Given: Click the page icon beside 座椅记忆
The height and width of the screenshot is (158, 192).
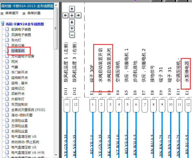Looking at the screenshot, I should [x=7, y=88].
